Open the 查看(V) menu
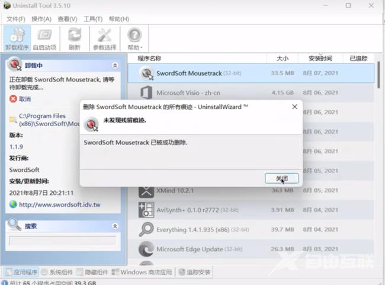This screenshot has width=385, height=285. tap(68, 19)
